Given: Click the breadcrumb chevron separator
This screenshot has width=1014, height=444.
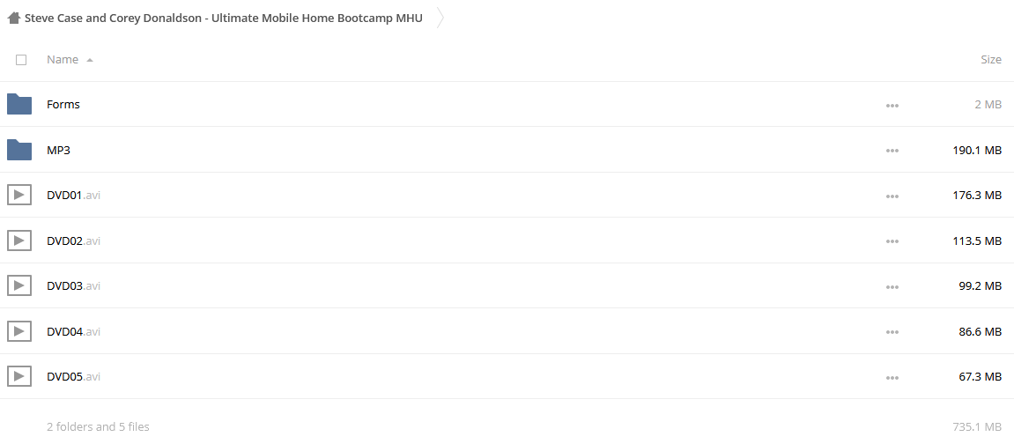Looking at the screenshot, I should coord(440,18).
